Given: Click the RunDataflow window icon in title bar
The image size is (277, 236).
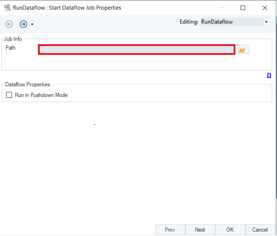Looking at the screenshot, I should [x=7, y=7].
